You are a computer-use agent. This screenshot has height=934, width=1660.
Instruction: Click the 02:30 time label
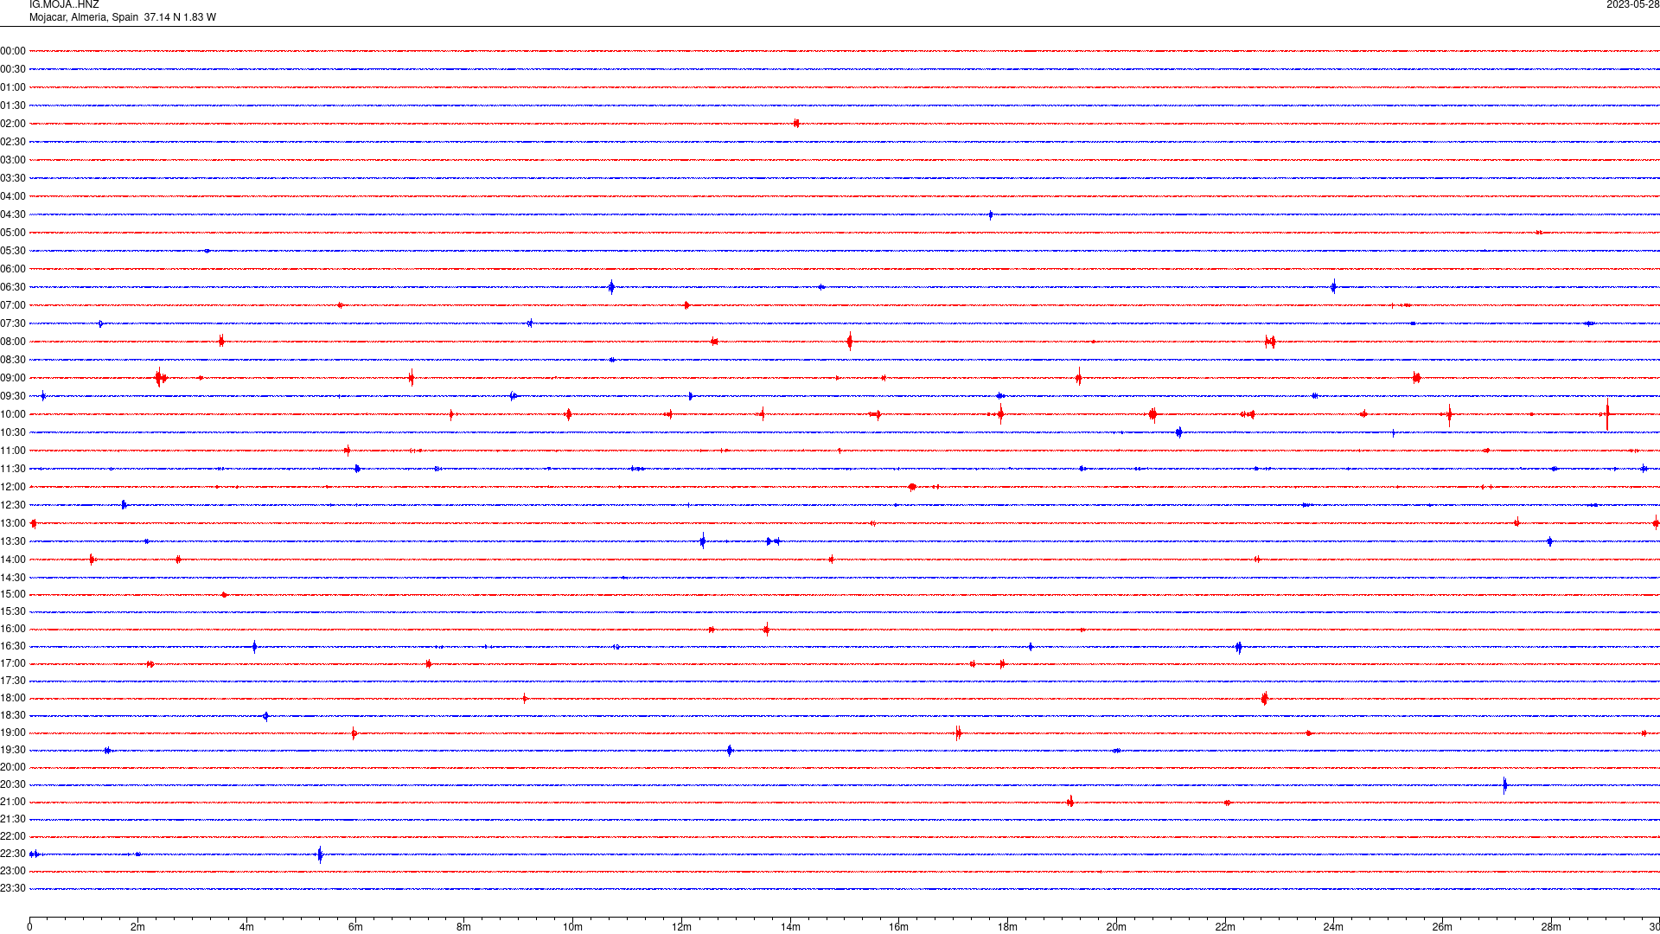(x=13, y=142)
